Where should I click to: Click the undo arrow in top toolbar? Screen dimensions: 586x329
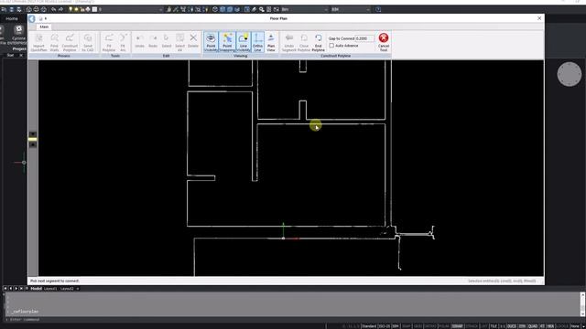point(53,9)
